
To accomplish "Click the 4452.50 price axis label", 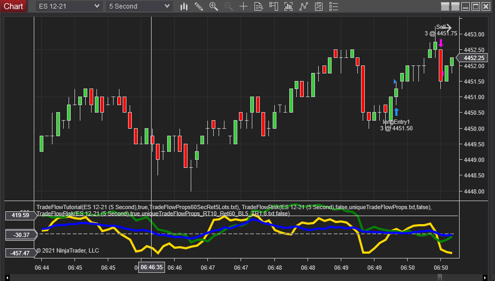I will tap(474, 50).
